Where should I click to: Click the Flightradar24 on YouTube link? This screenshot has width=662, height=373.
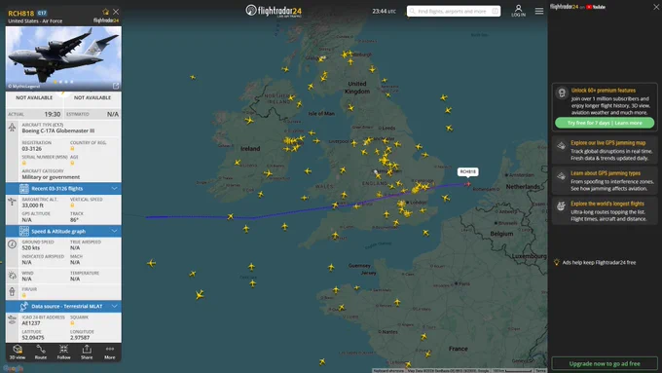pos(577,7)
